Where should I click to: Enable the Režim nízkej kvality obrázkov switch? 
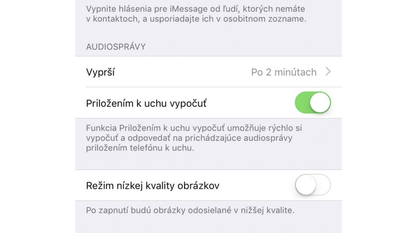pos(313,185)
